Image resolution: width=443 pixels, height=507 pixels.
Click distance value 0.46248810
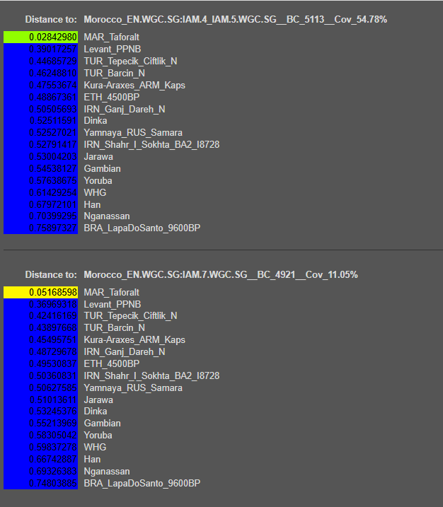click(40, 73)
